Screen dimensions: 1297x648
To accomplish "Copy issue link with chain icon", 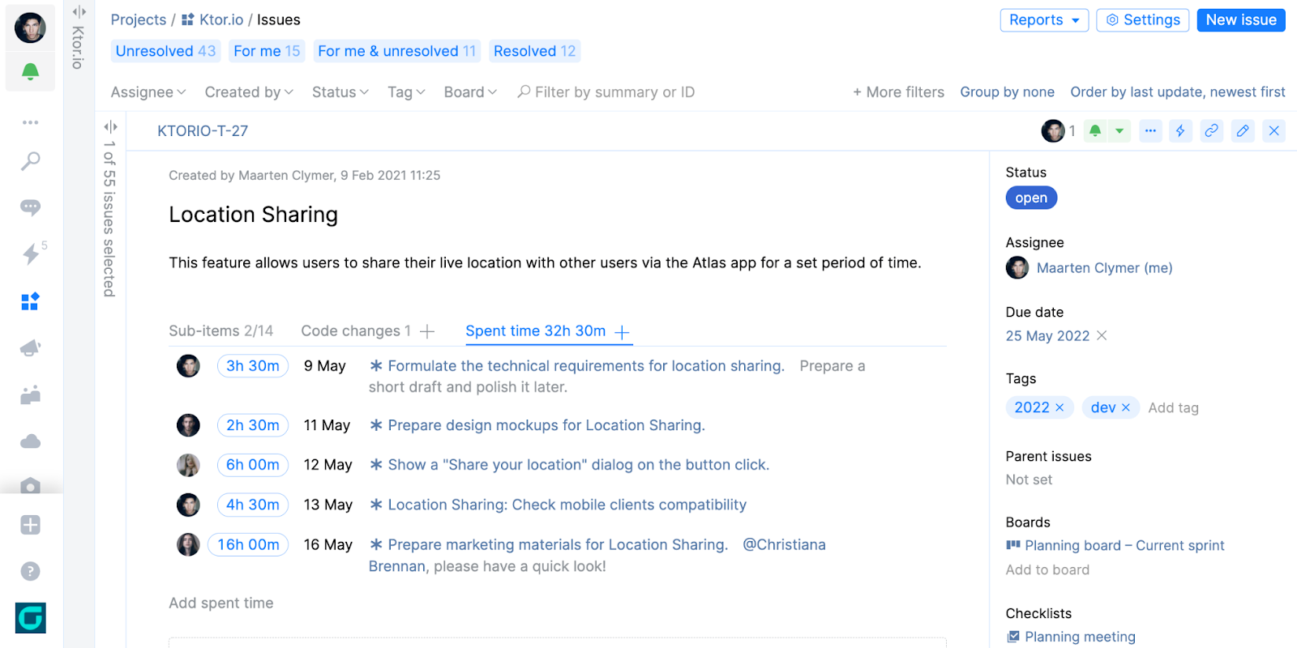I will point(1211,130).
